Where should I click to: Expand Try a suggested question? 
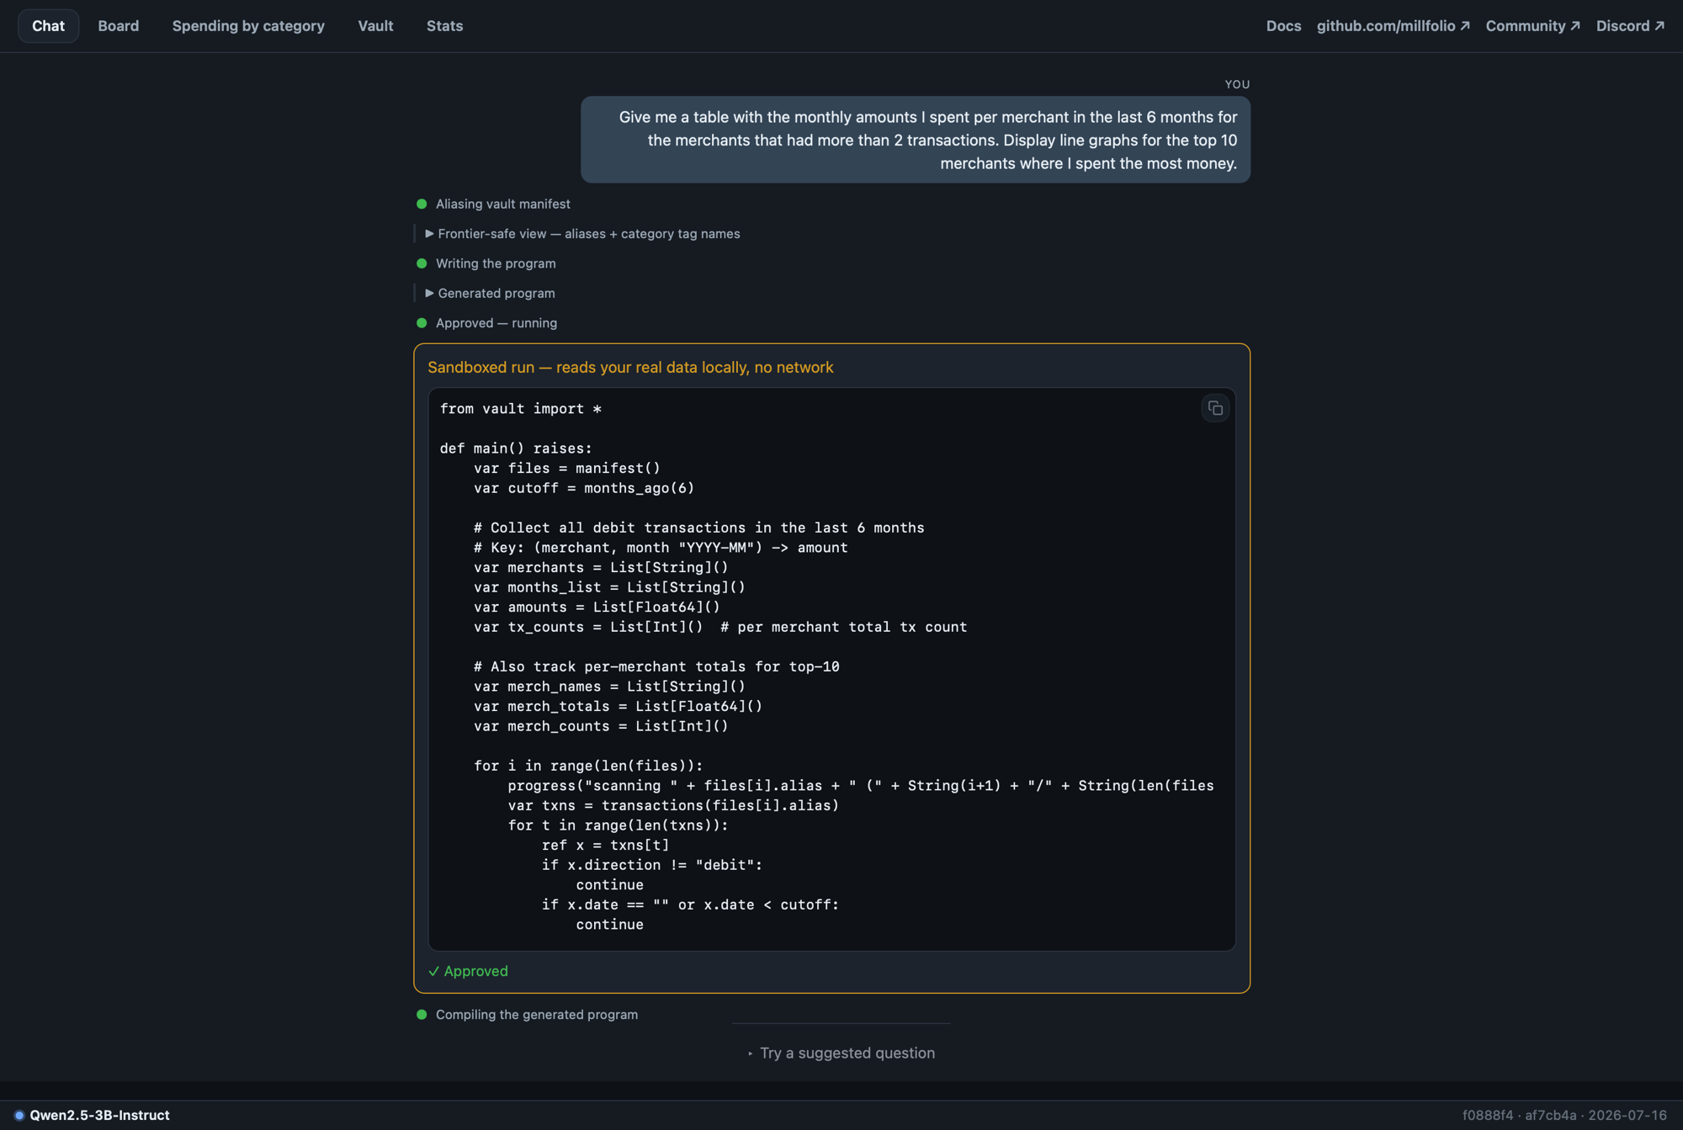click(x=841, y=1053)
